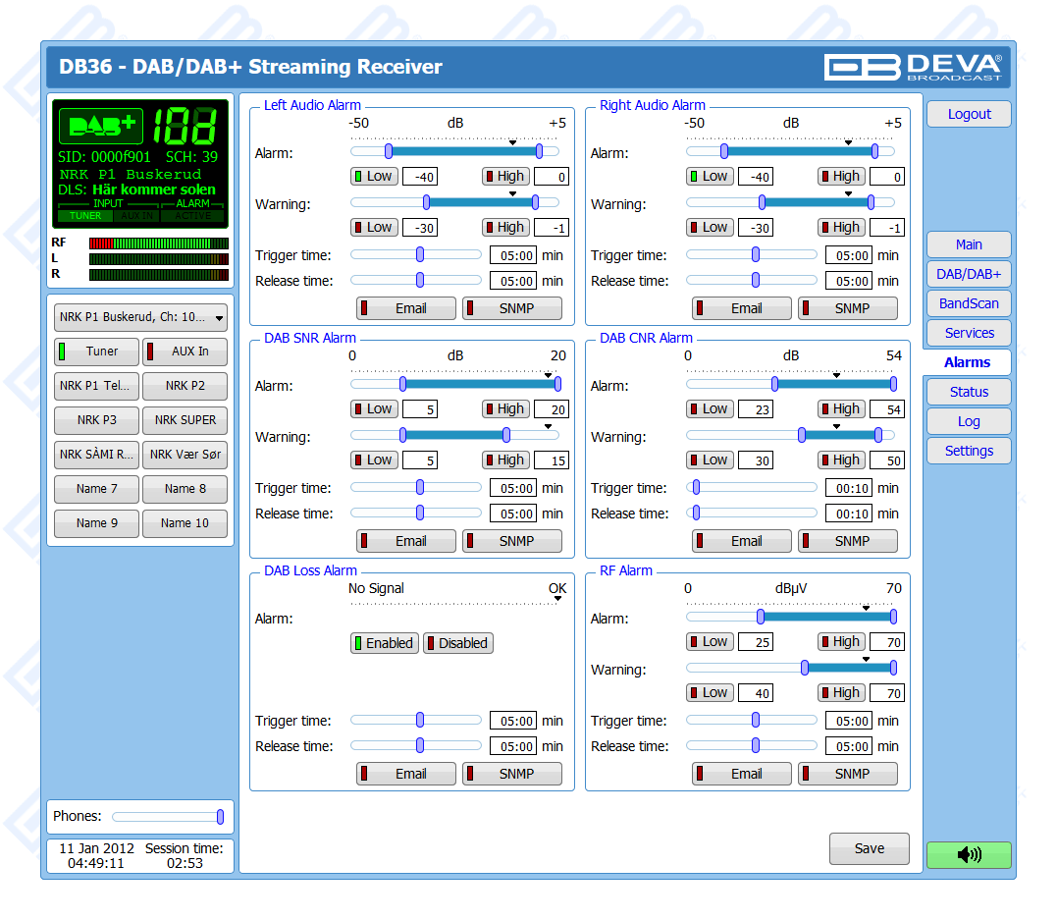Disable the DAB Loss Alarm
1057x920 pixels.
pyautogui.click(x=457, y=643)
